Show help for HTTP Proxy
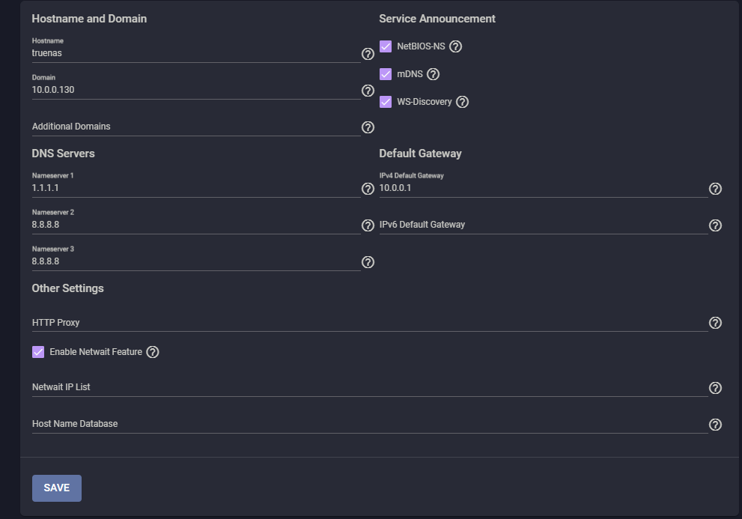 tap(715, 323)
